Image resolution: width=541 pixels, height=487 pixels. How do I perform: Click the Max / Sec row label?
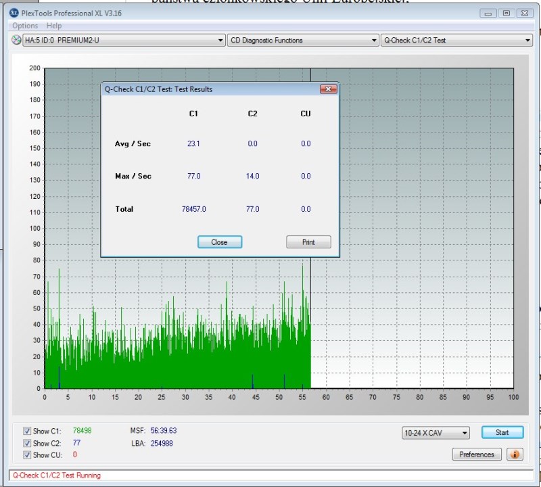click(133, 176)
